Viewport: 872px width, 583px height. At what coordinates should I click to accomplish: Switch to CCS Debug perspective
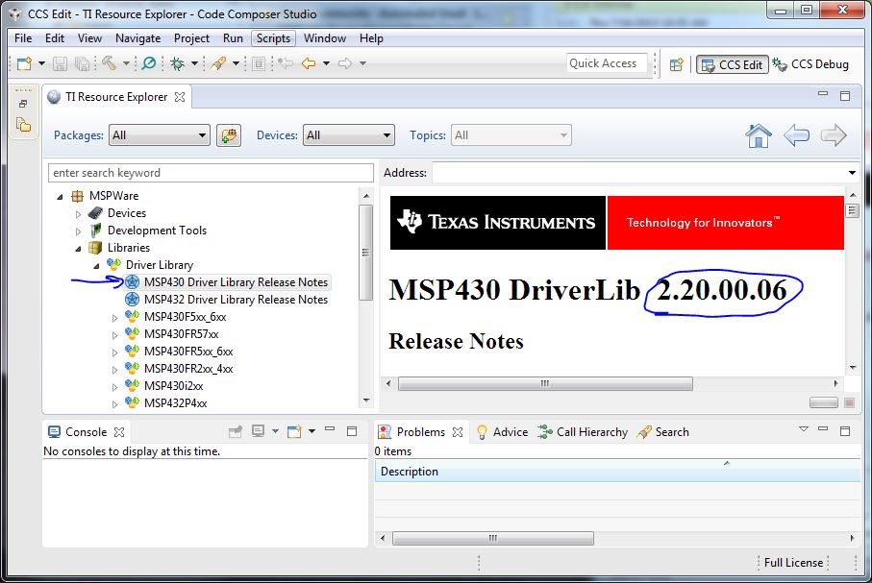(x=810, y=64)
